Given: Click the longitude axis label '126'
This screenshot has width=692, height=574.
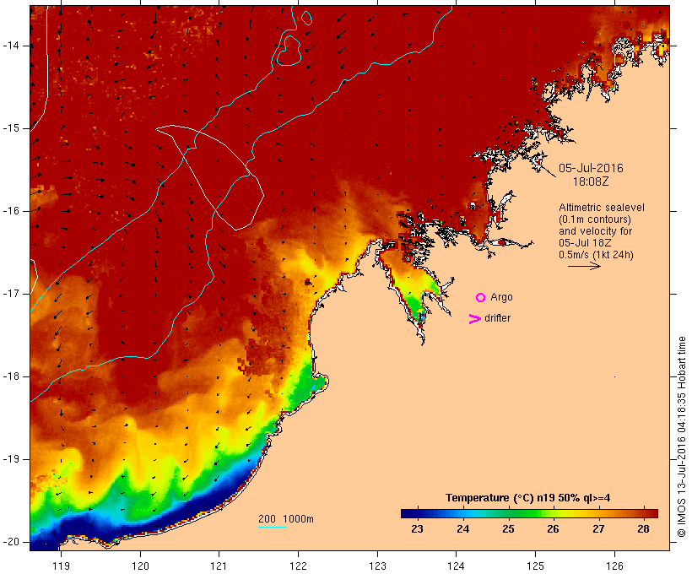Looking at the screenshot, I should click(614, 566).
